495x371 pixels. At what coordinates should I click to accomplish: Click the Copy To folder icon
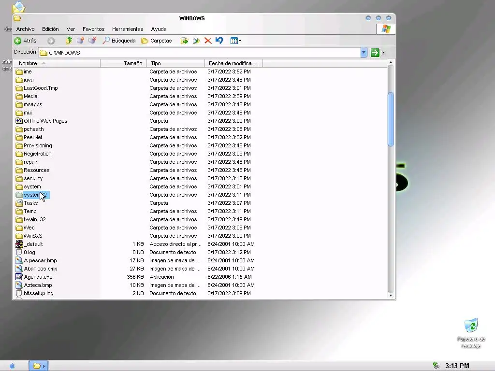[x=196, y=41]
